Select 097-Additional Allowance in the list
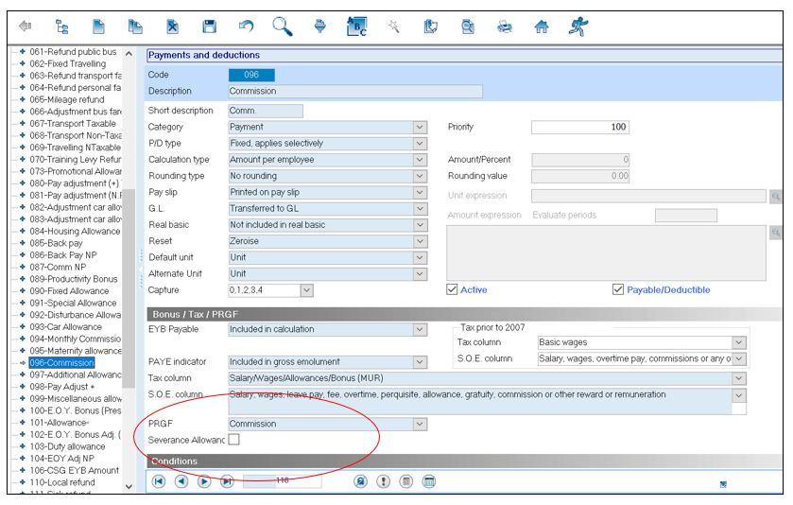793x505 pixels. coord(74,375)
